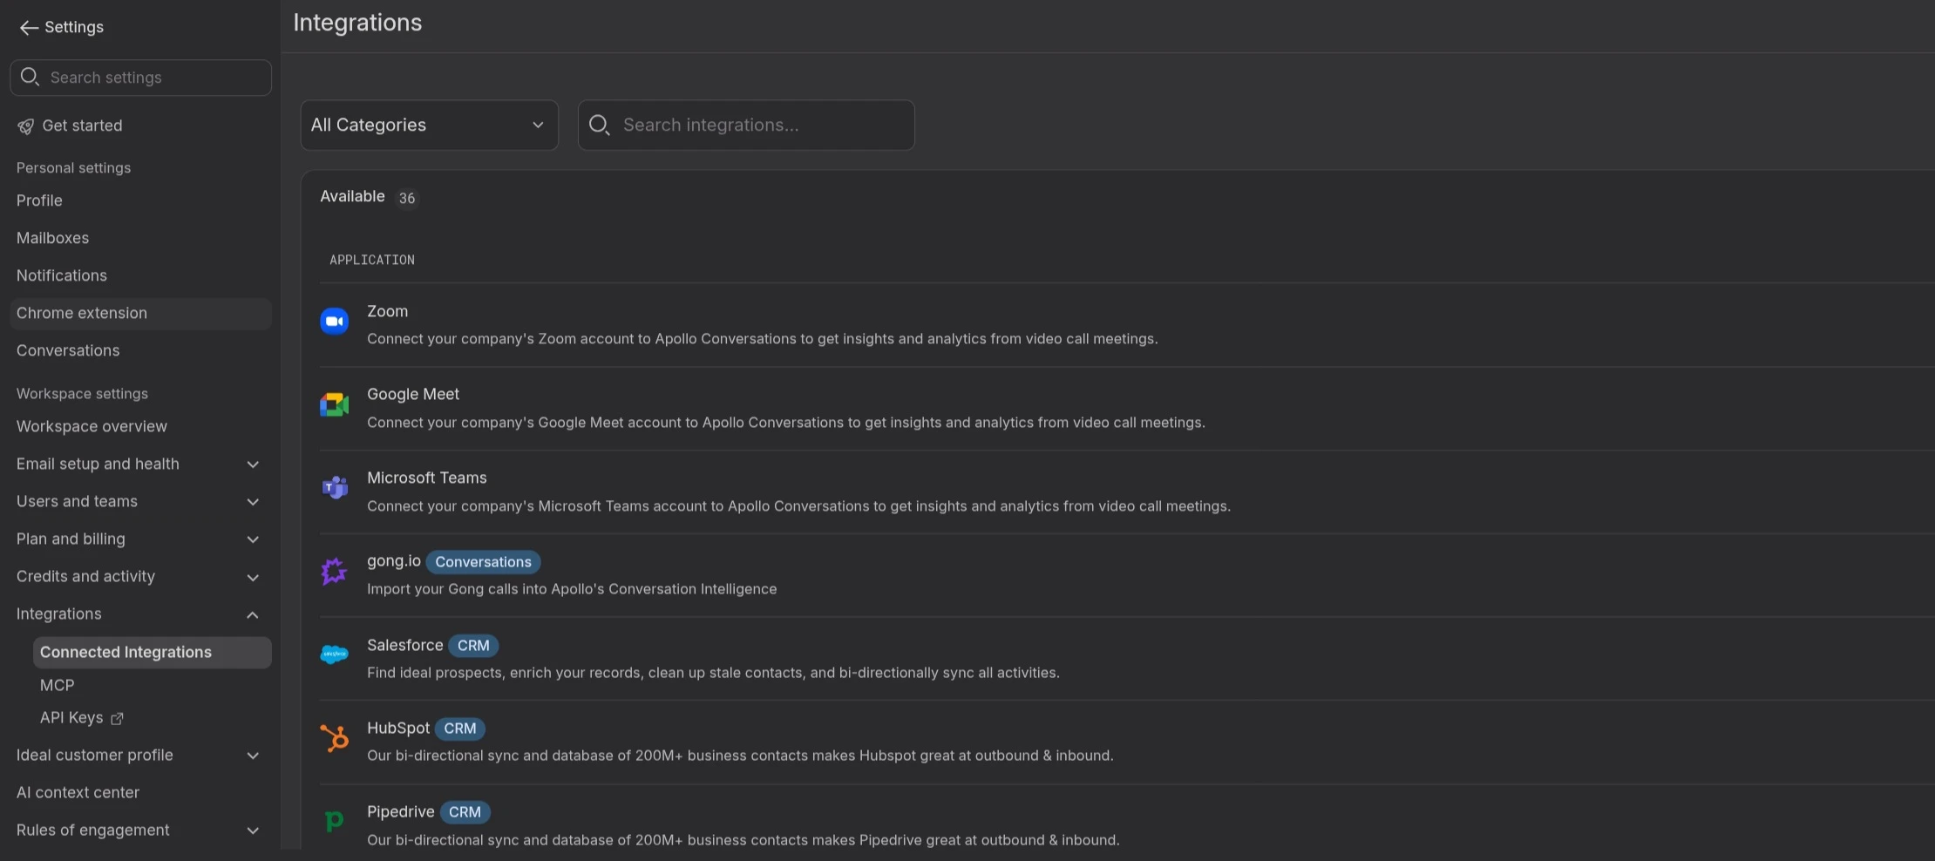The height and width of the screenshot is (861, 1935).
Task: Click the Integrations page heading
Action: (357, 23)
